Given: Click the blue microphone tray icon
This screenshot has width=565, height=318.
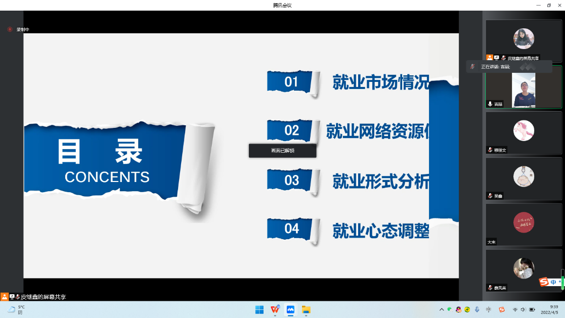Looking at the screenshot, I should tap(477, 309).
